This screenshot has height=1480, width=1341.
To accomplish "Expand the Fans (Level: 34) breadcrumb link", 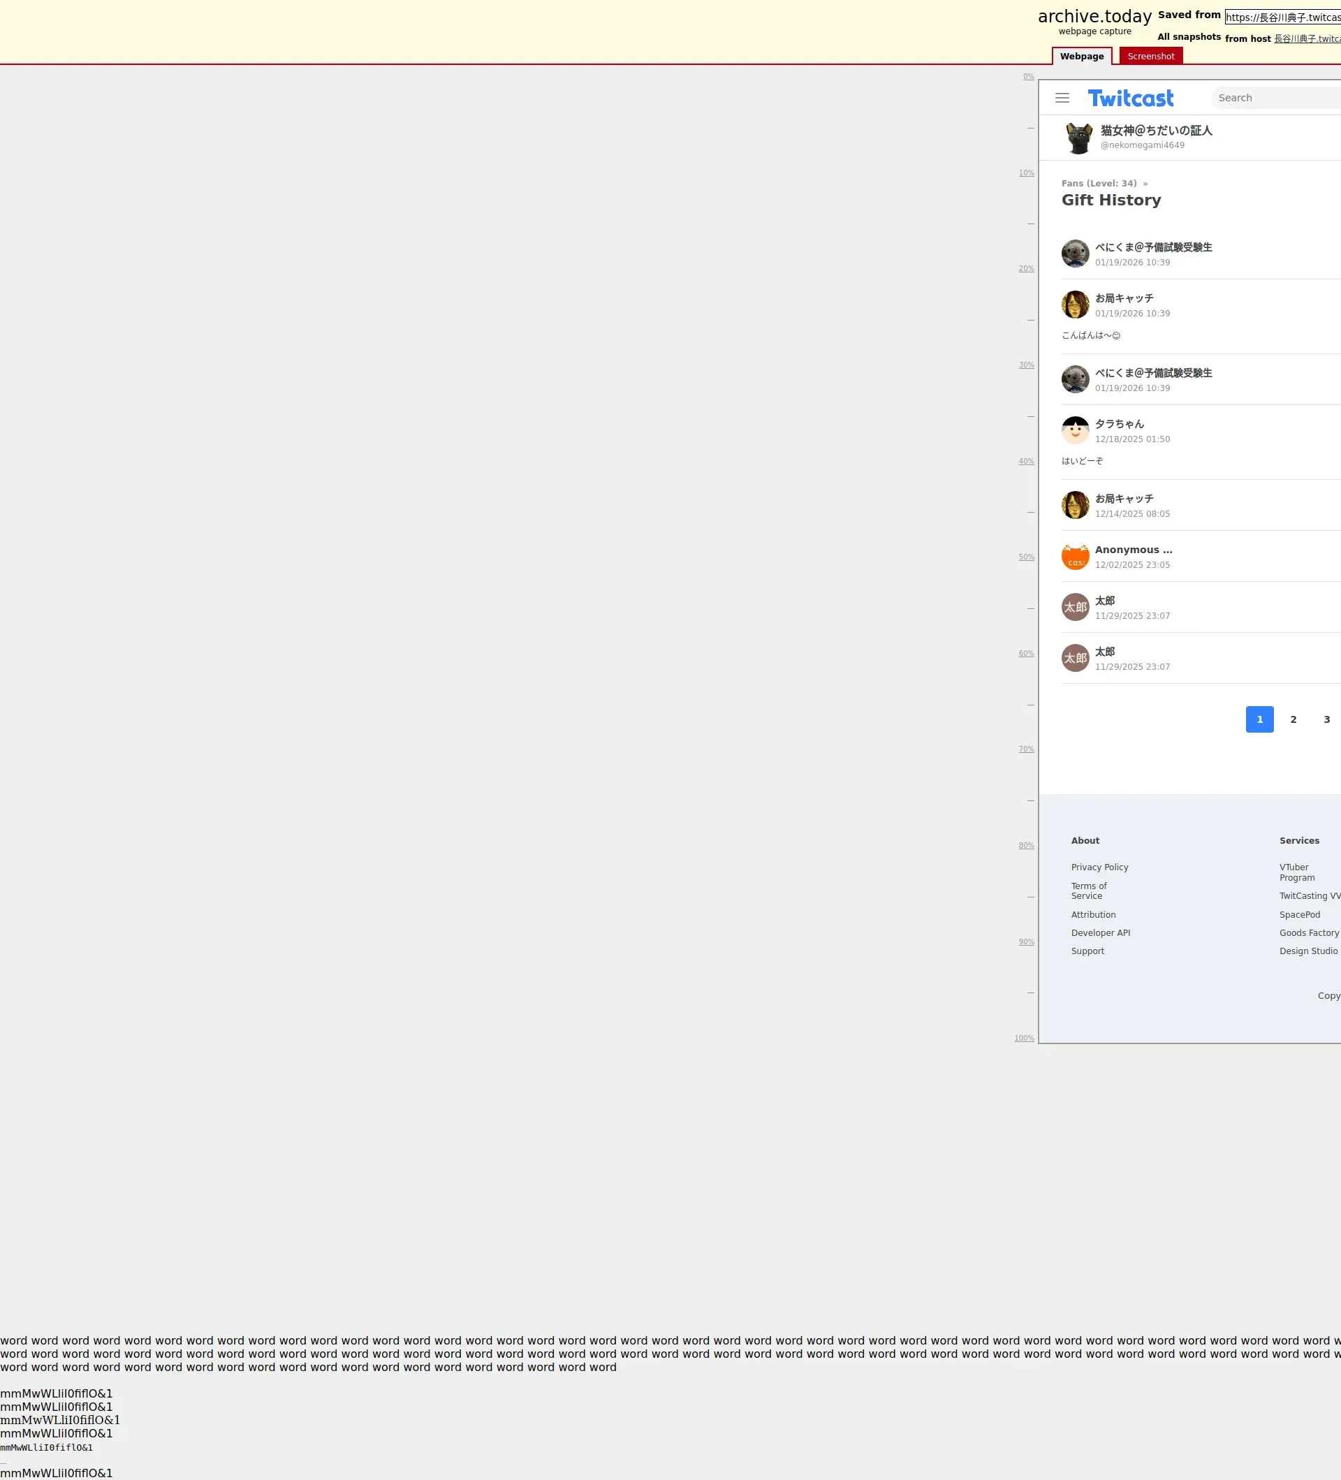I will 1098,184.
